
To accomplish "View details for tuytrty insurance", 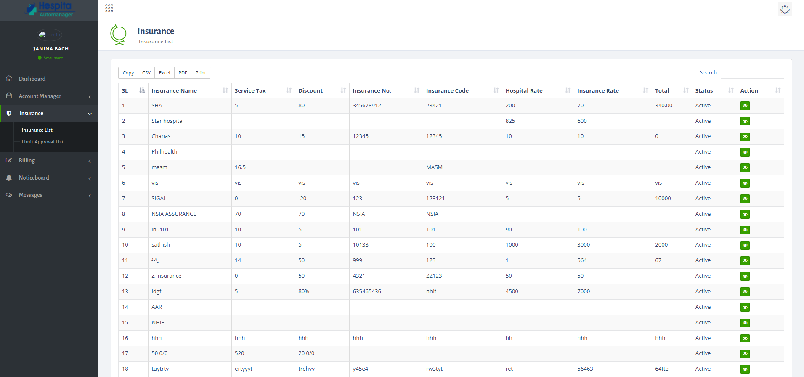I will [x=745, y=369].
